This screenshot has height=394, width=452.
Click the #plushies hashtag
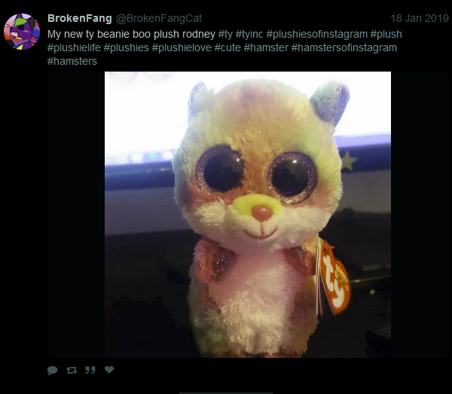(x=127, y=47)
